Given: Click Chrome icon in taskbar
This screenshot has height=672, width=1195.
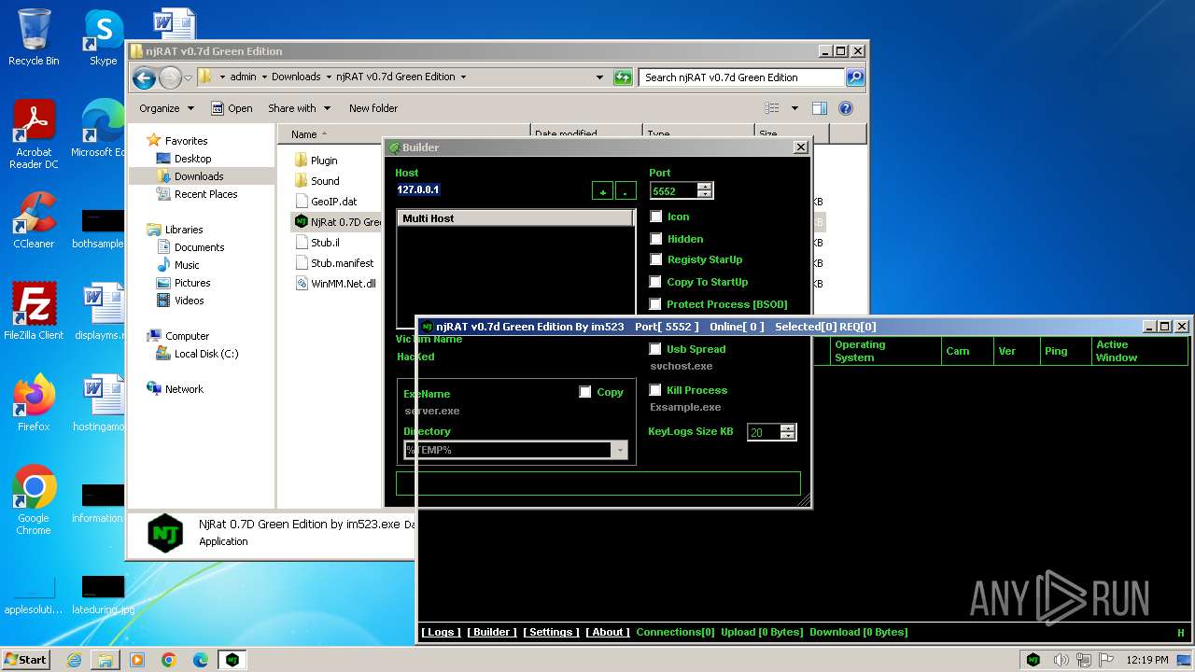Looking at the screenshot, I should coord(169,660).
